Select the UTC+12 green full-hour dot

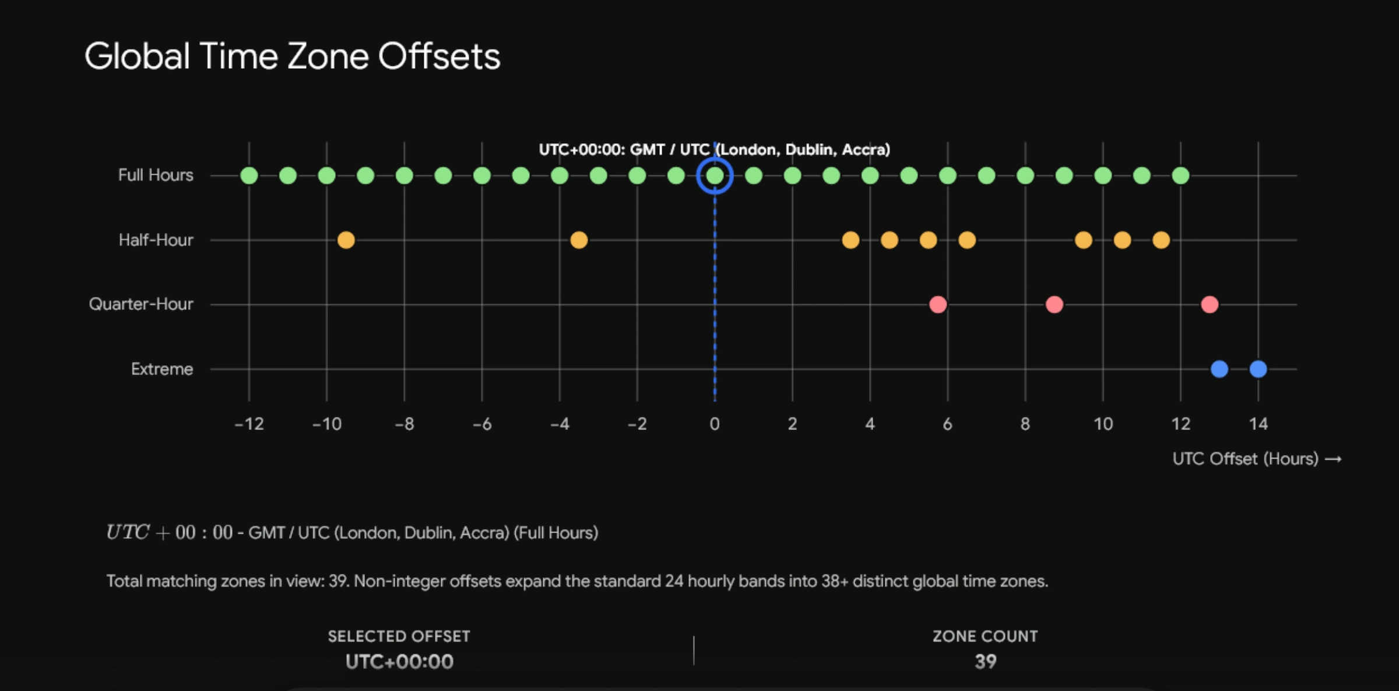[x=1180, y=175]
